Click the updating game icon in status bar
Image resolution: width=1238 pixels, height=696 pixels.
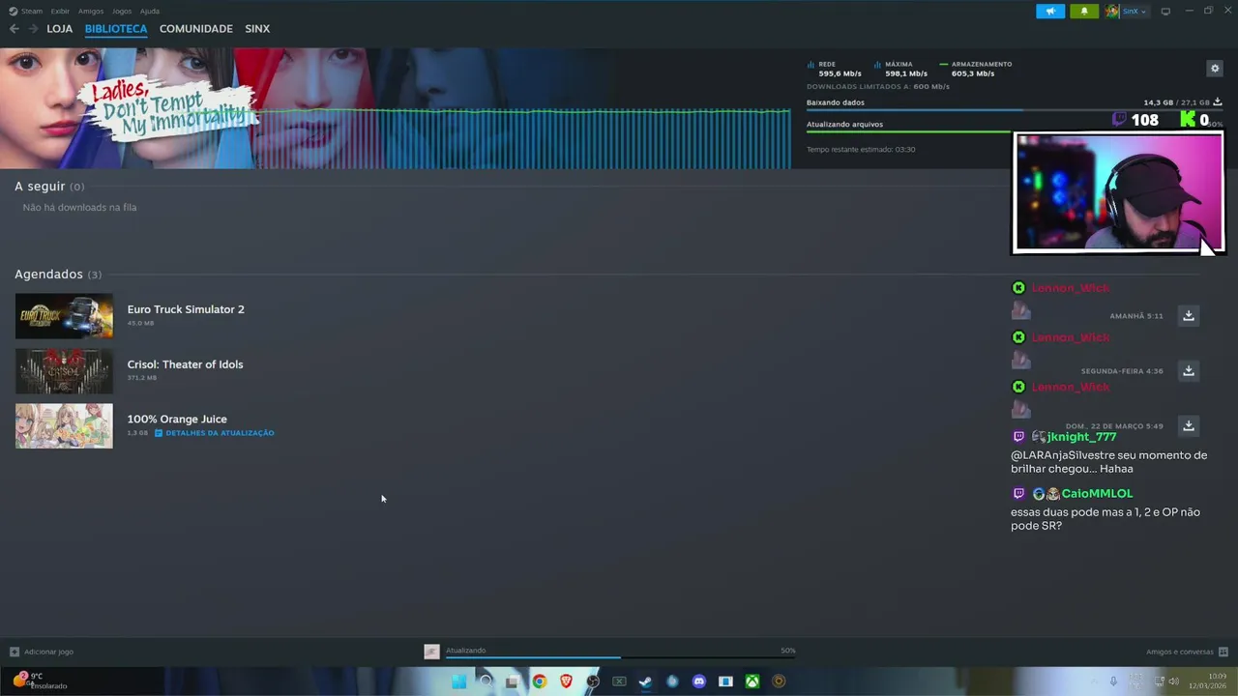431,652
